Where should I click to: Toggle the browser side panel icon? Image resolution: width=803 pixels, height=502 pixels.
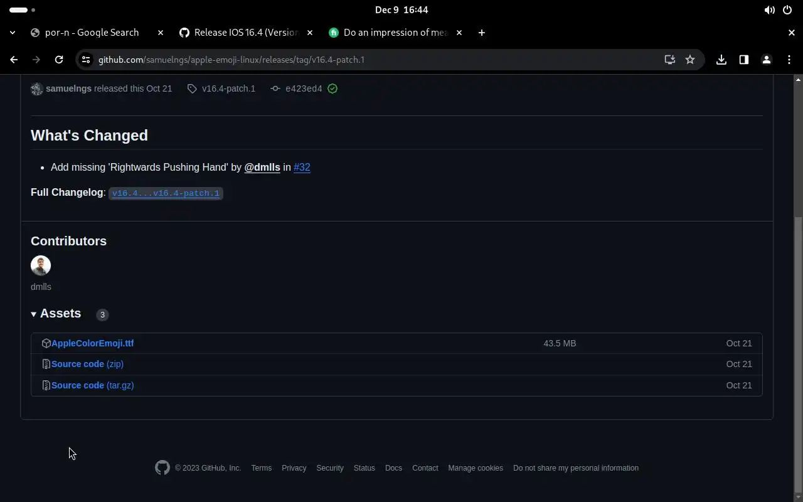coord(744,60)
